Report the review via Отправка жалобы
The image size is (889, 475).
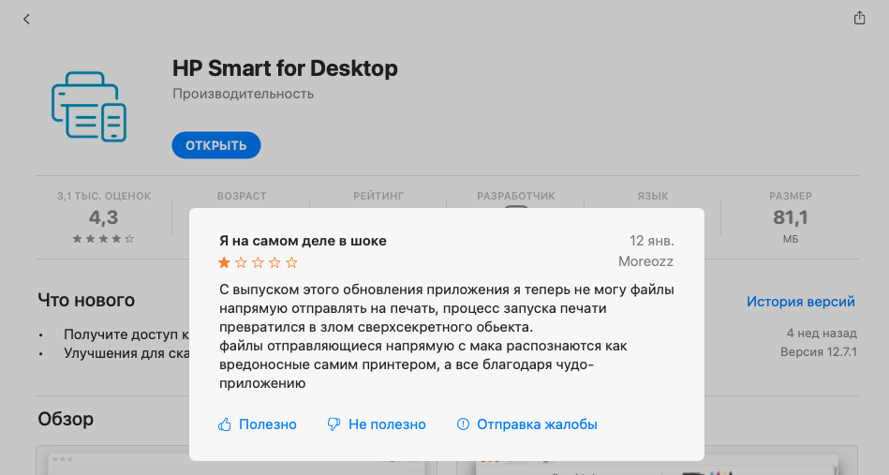click(526, 424)
